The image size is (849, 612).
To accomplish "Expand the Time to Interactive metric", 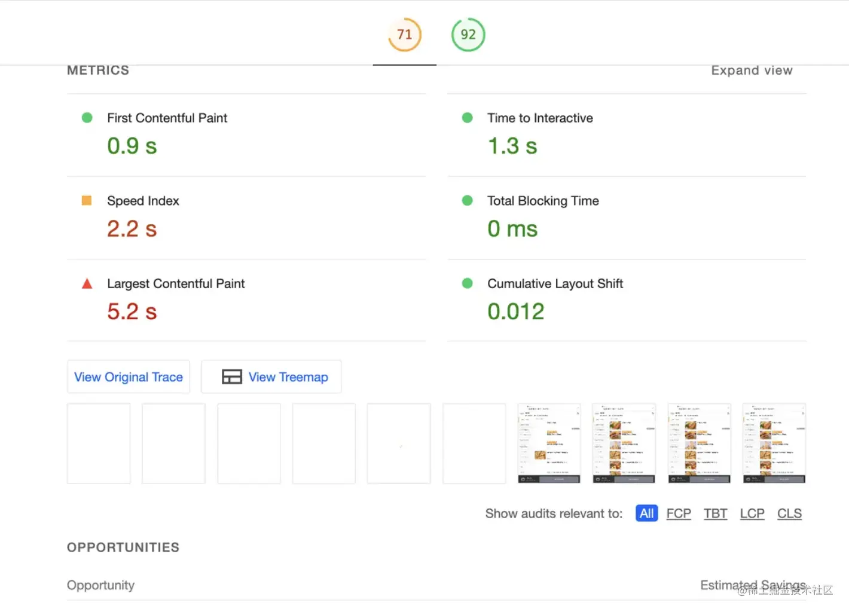I will click(x=540, y=118).
